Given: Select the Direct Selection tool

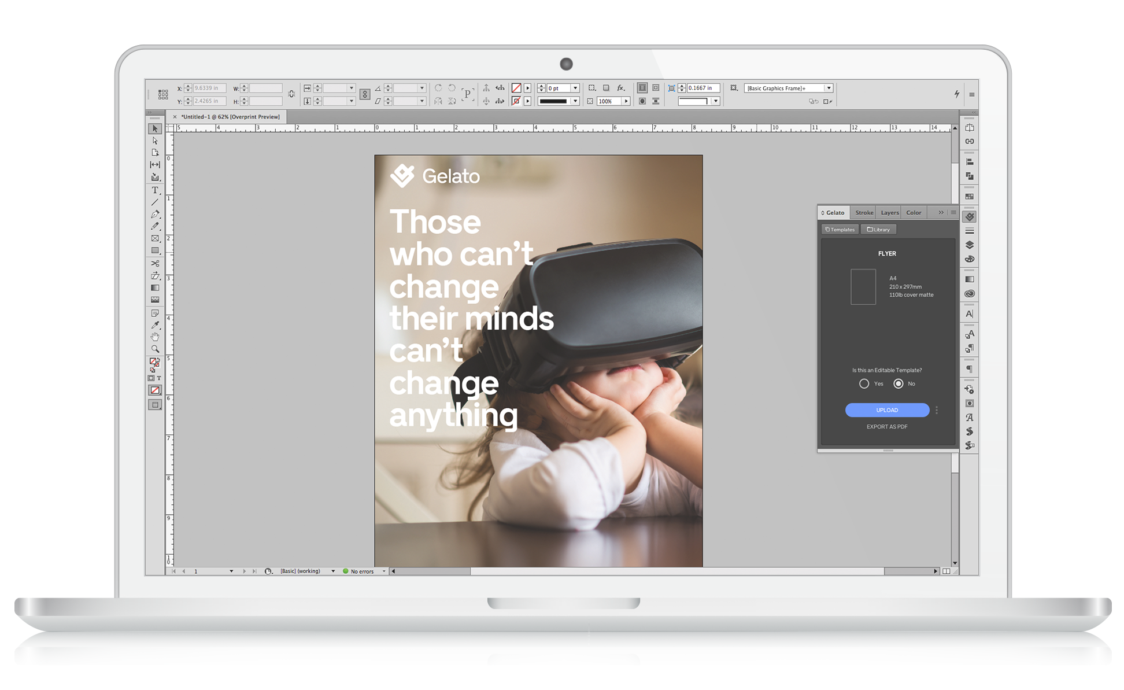Looking at the screenshot, I should click(155, 141).
